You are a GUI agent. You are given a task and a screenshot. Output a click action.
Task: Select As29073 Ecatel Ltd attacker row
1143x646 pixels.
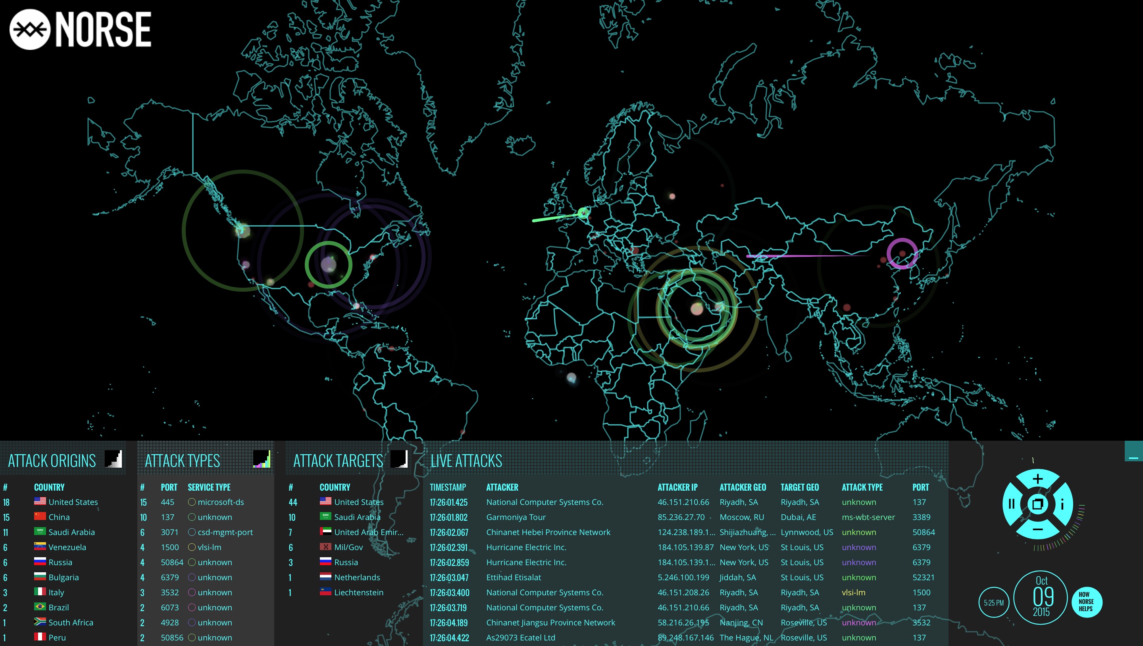coord(685,638)
